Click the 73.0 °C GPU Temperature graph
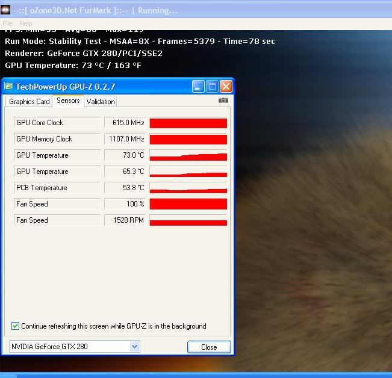Viewport: 392px width, 378px height. (188, 155)
